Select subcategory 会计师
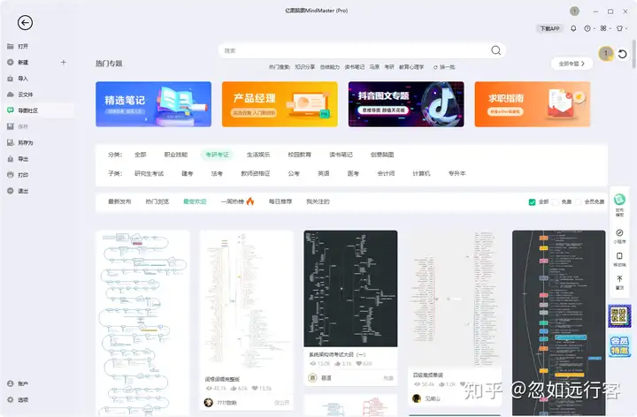This screenshot has height=417, width=637. coord(386,174)
